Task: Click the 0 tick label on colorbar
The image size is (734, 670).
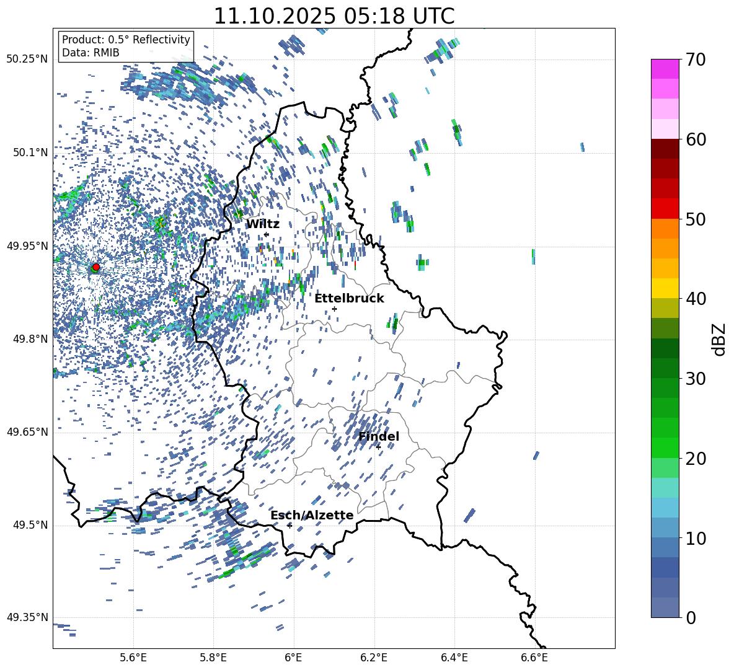Action: coord(690,617)
